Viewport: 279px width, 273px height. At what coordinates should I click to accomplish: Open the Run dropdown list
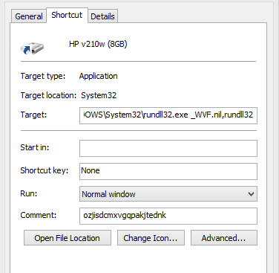coord(168,194)
